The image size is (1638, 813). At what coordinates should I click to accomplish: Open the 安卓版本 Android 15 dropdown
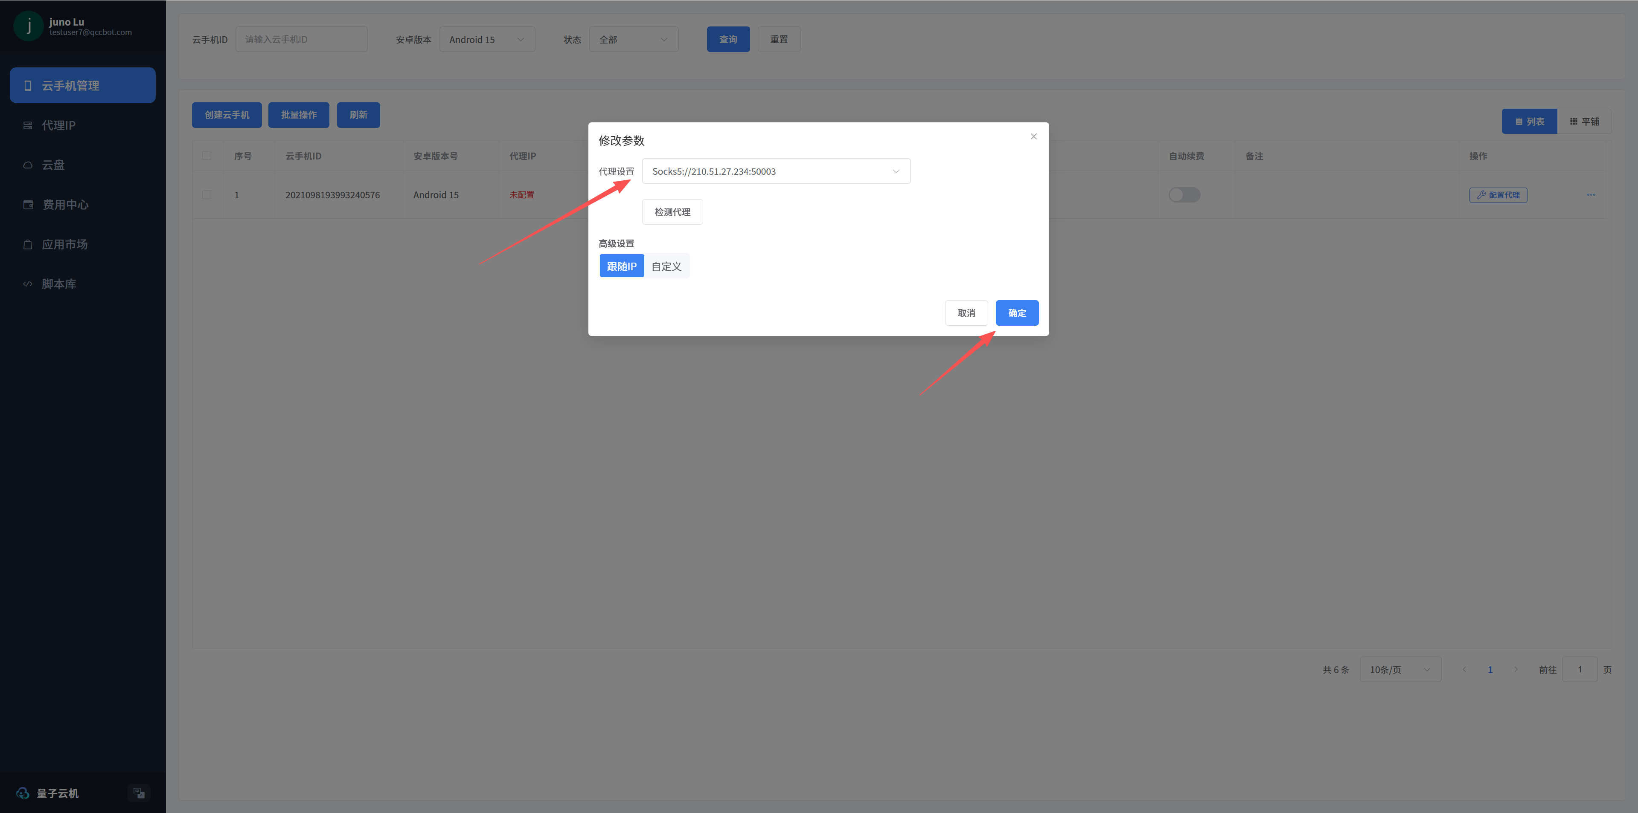click(486, 39)
